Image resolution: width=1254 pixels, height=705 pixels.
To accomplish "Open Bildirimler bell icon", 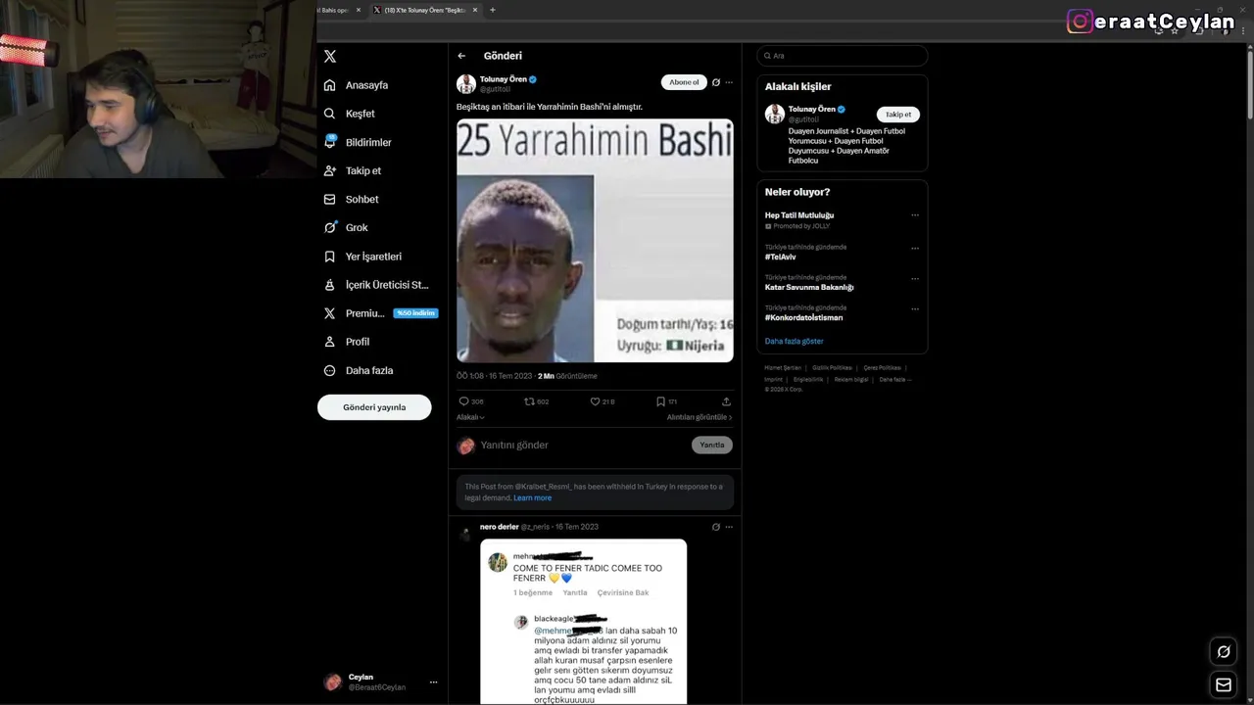I will click(x=330, y=142).
